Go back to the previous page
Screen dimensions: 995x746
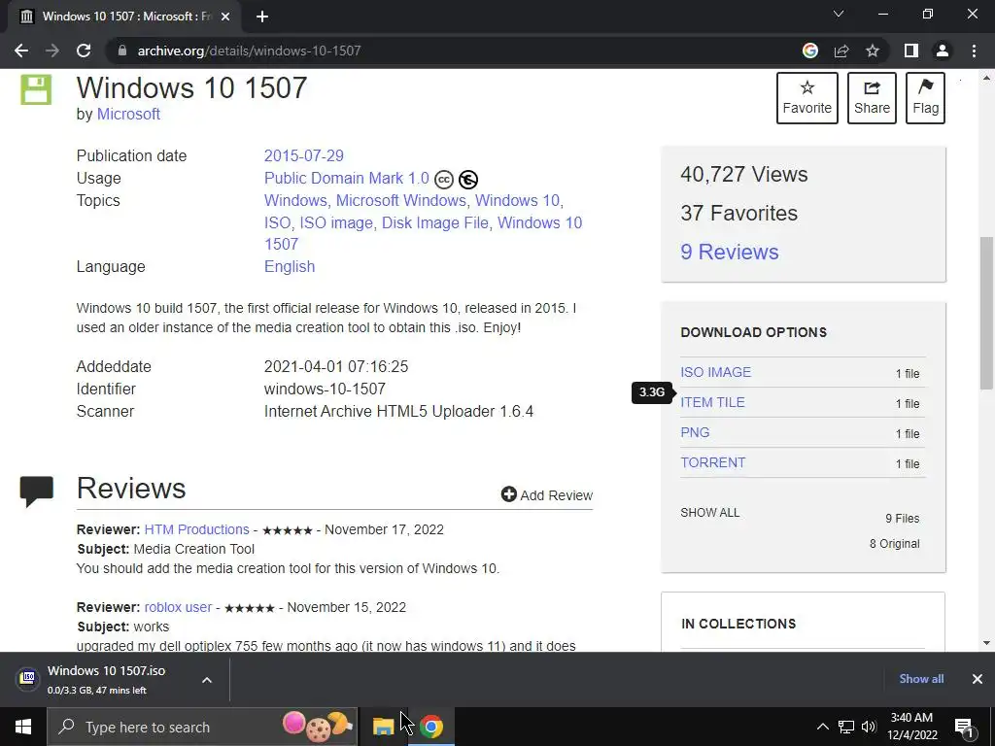pyautogui.click(x=21, y=51)
